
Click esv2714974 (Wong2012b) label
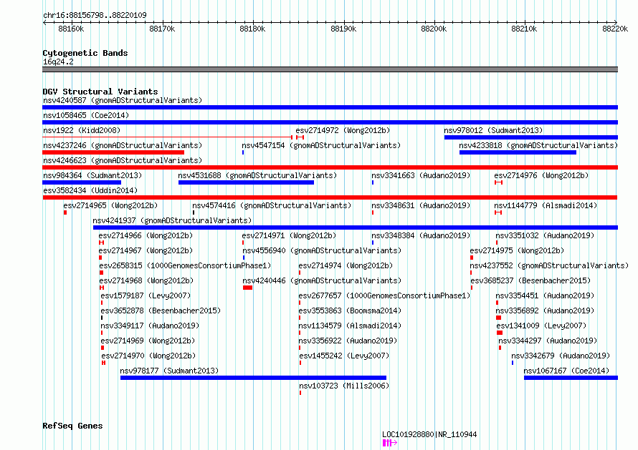346,265
